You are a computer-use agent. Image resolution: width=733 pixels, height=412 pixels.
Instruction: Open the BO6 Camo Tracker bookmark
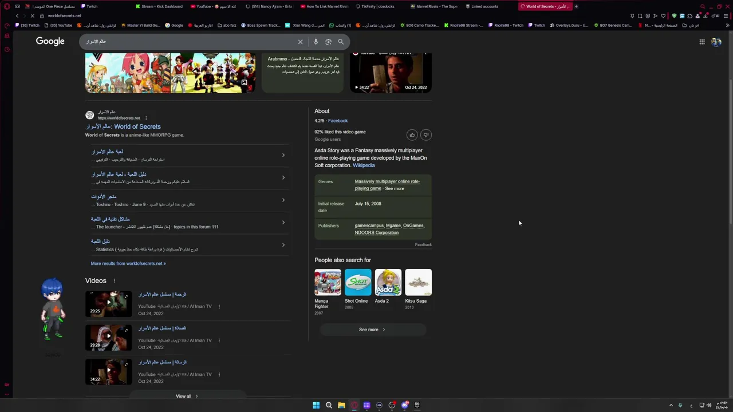click(x=419, y=25)
